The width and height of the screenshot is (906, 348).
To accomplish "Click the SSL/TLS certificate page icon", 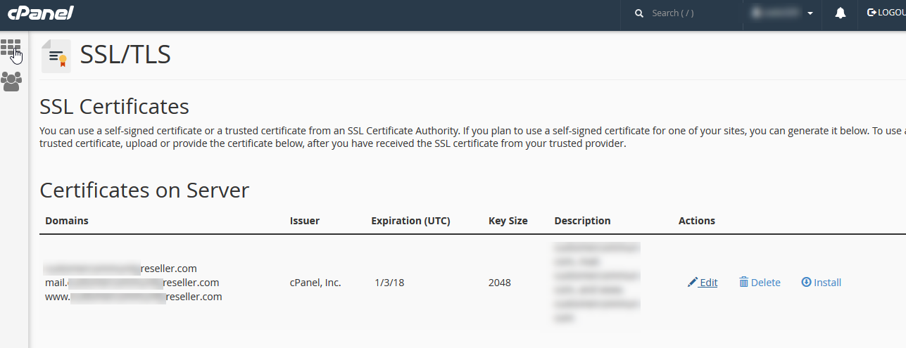I will point(56,56).
